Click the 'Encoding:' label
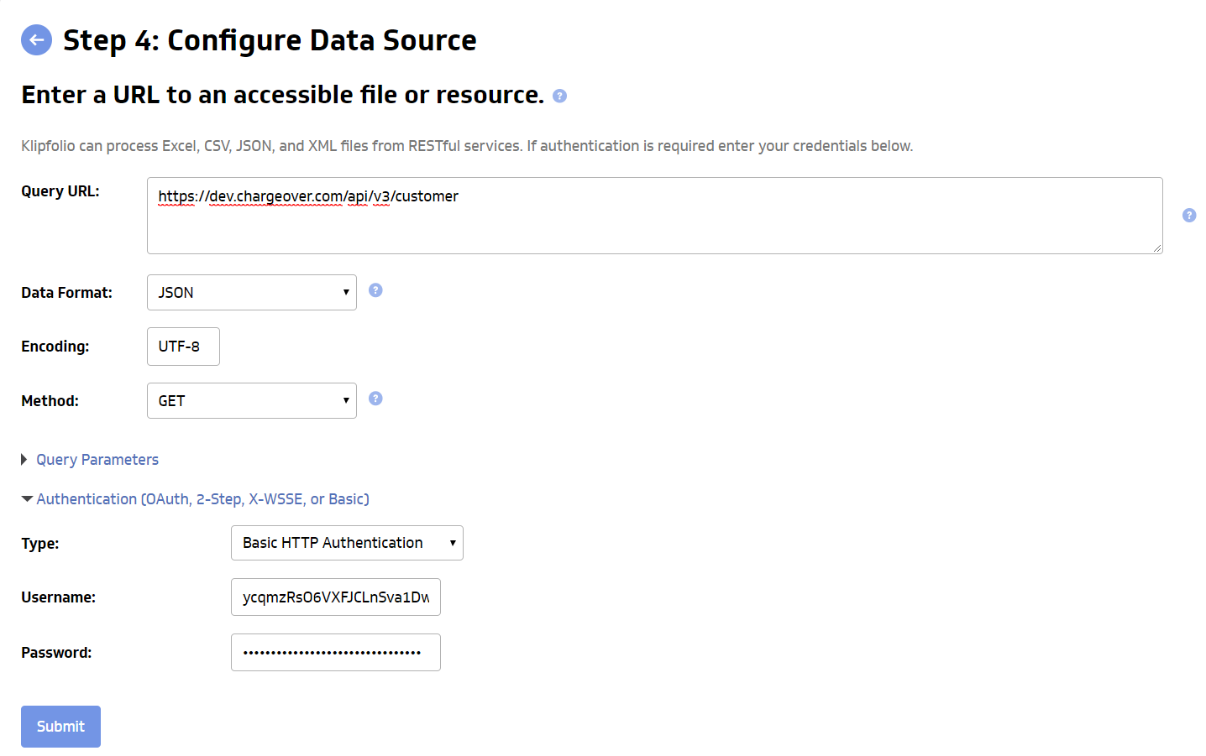This screenshot has height=756, width=1206. pos(55,347)
